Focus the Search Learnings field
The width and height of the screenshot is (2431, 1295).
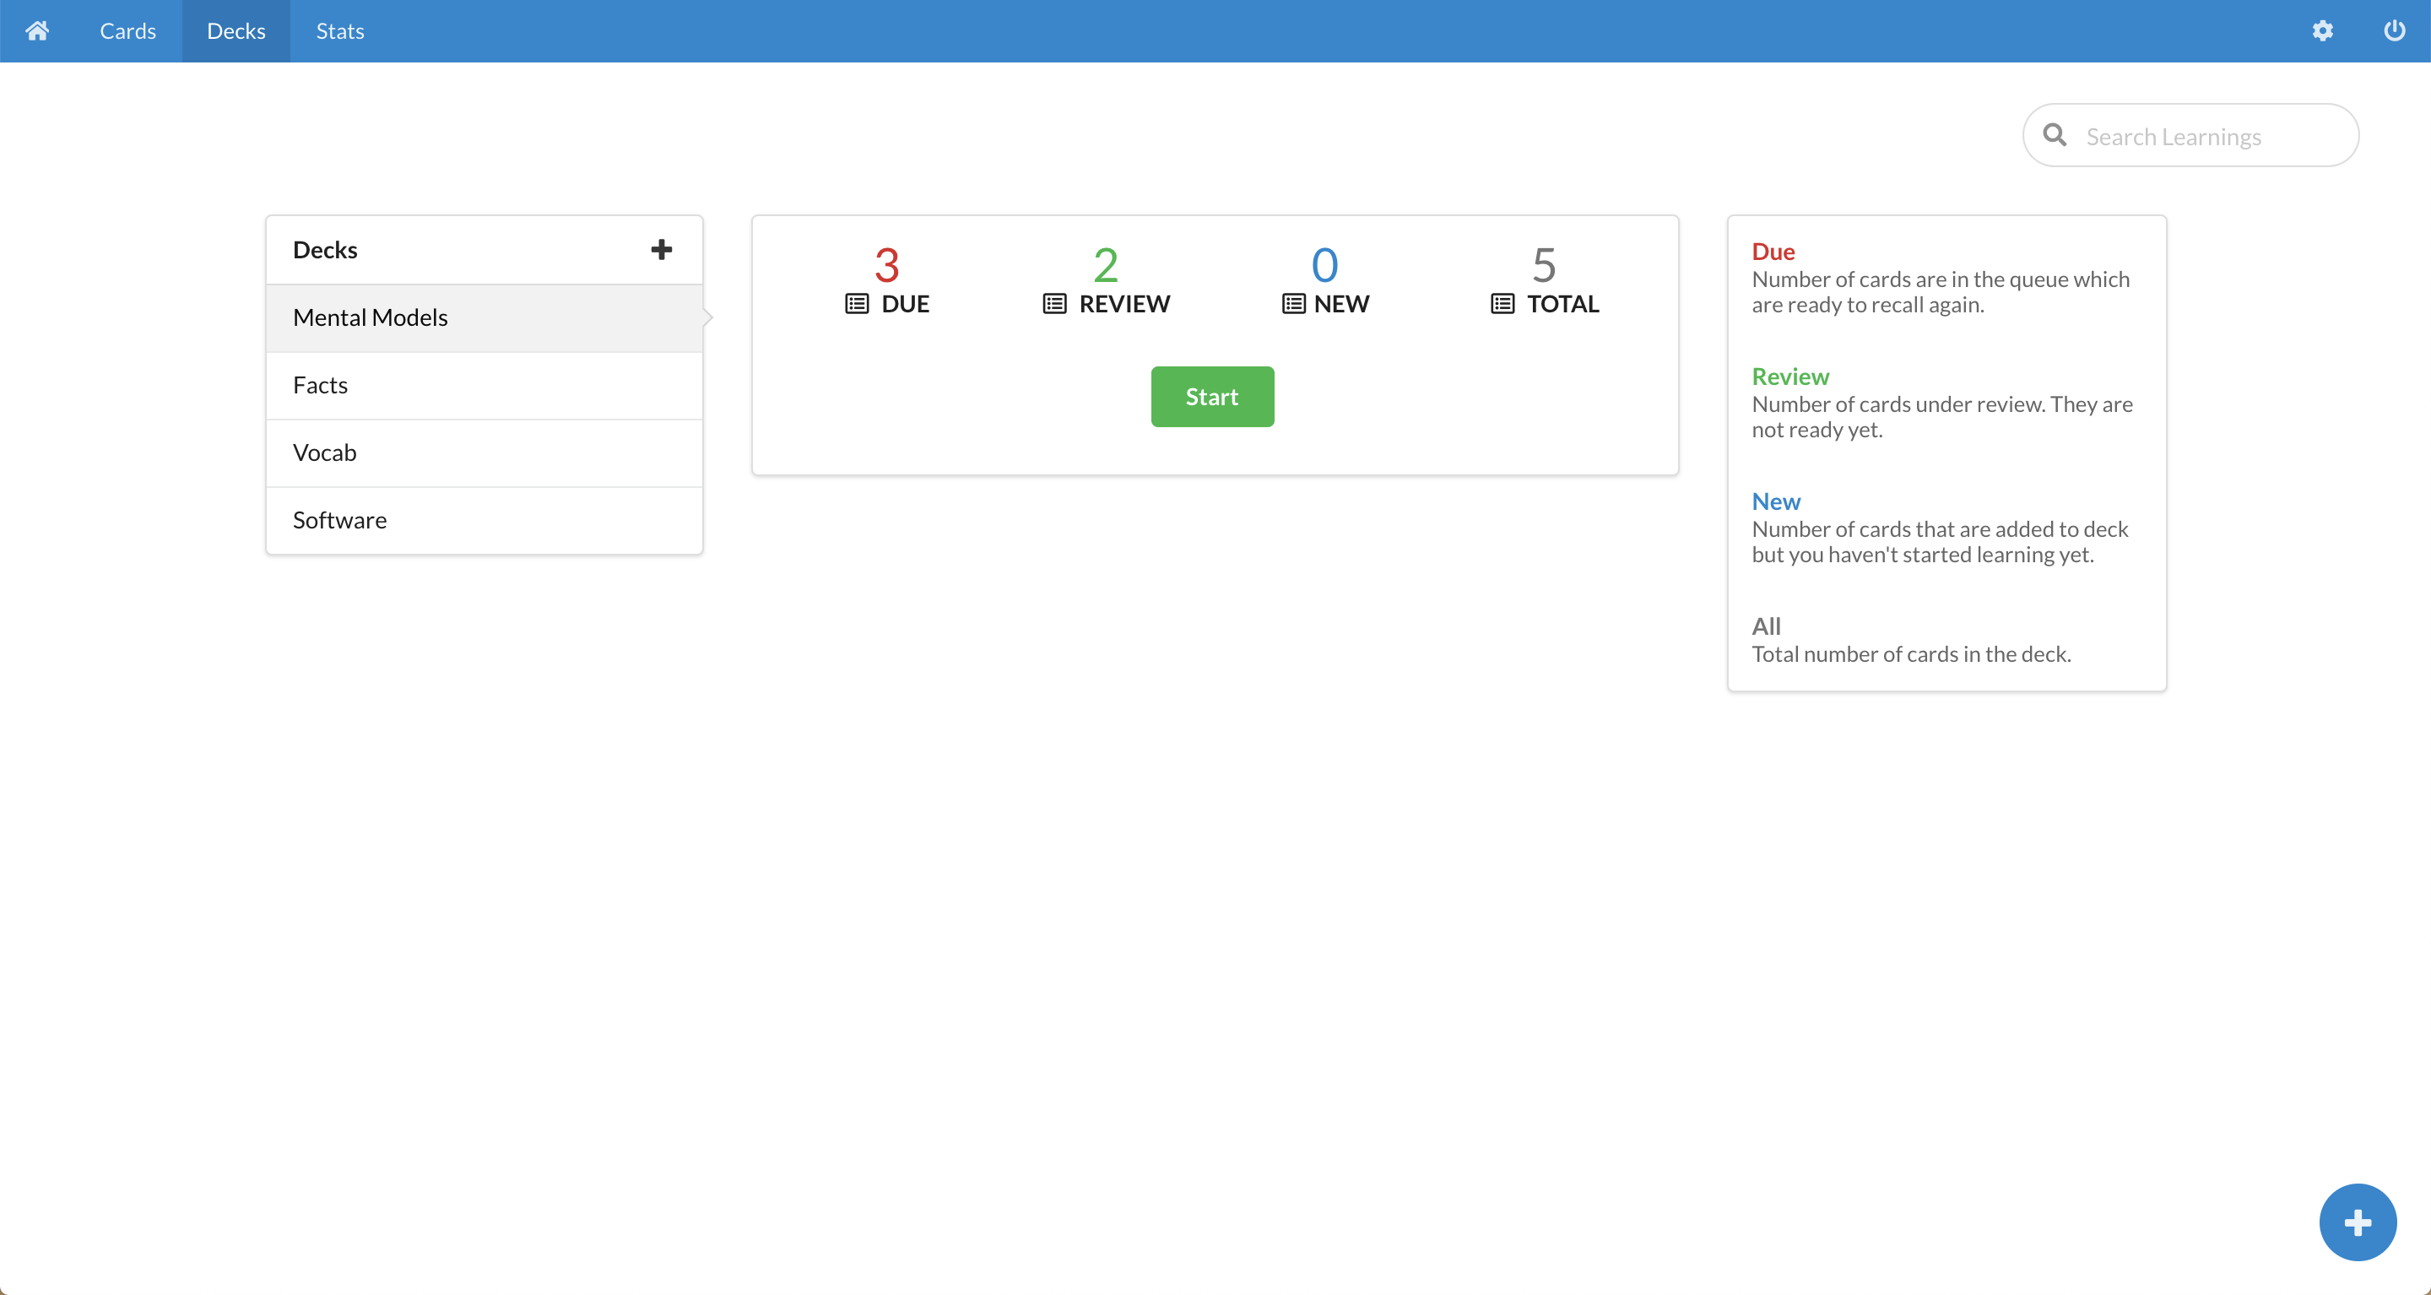click(2208, 137)
